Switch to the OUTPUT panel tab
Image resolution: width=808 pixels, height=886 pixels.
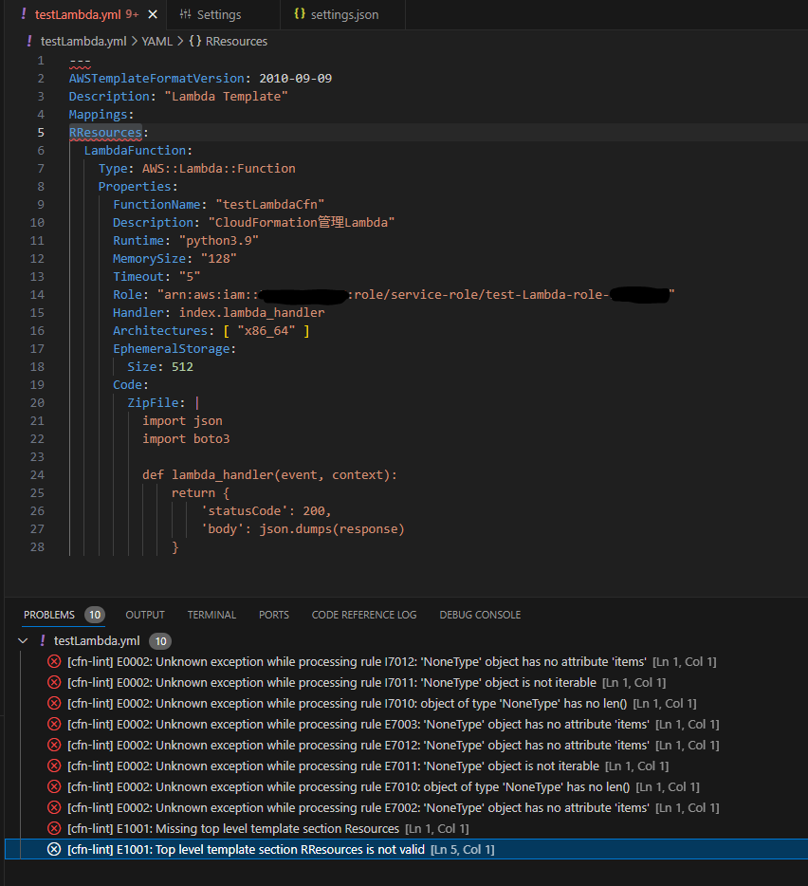[145, 615]
